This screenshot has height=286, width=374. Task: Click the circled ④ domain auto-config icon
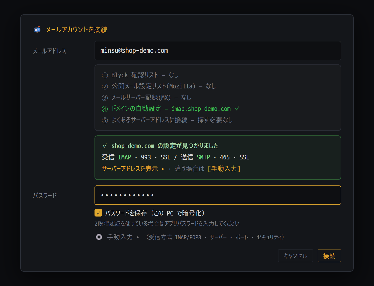(105, 109)
